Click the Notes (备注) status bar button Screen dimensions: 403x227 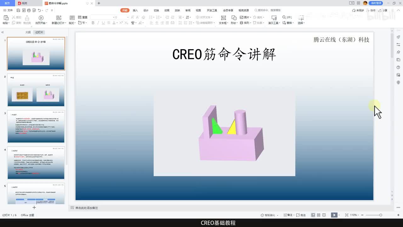287,215
